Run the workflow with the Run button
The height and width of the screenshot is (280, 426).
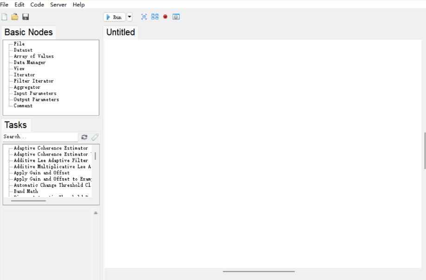(x=114, y=17)
